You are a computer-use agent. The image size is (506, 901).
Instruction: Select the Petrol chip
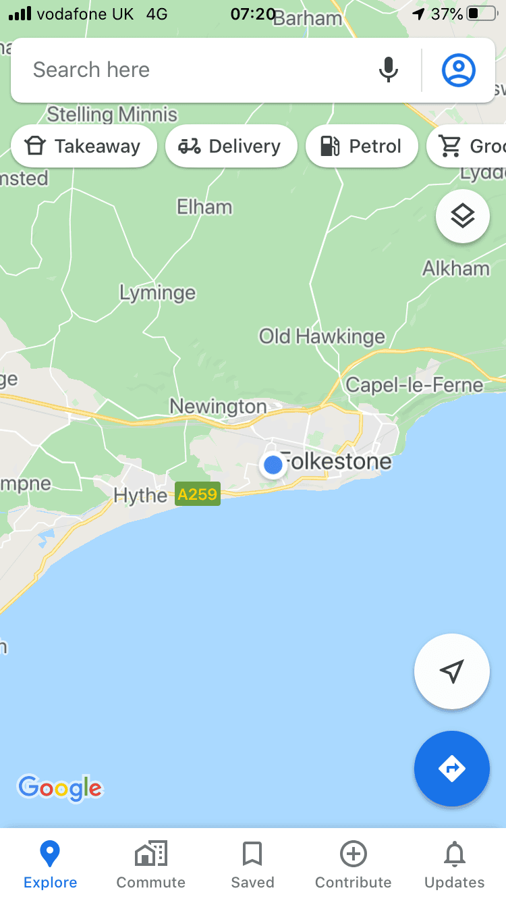(x=362, y=146)
